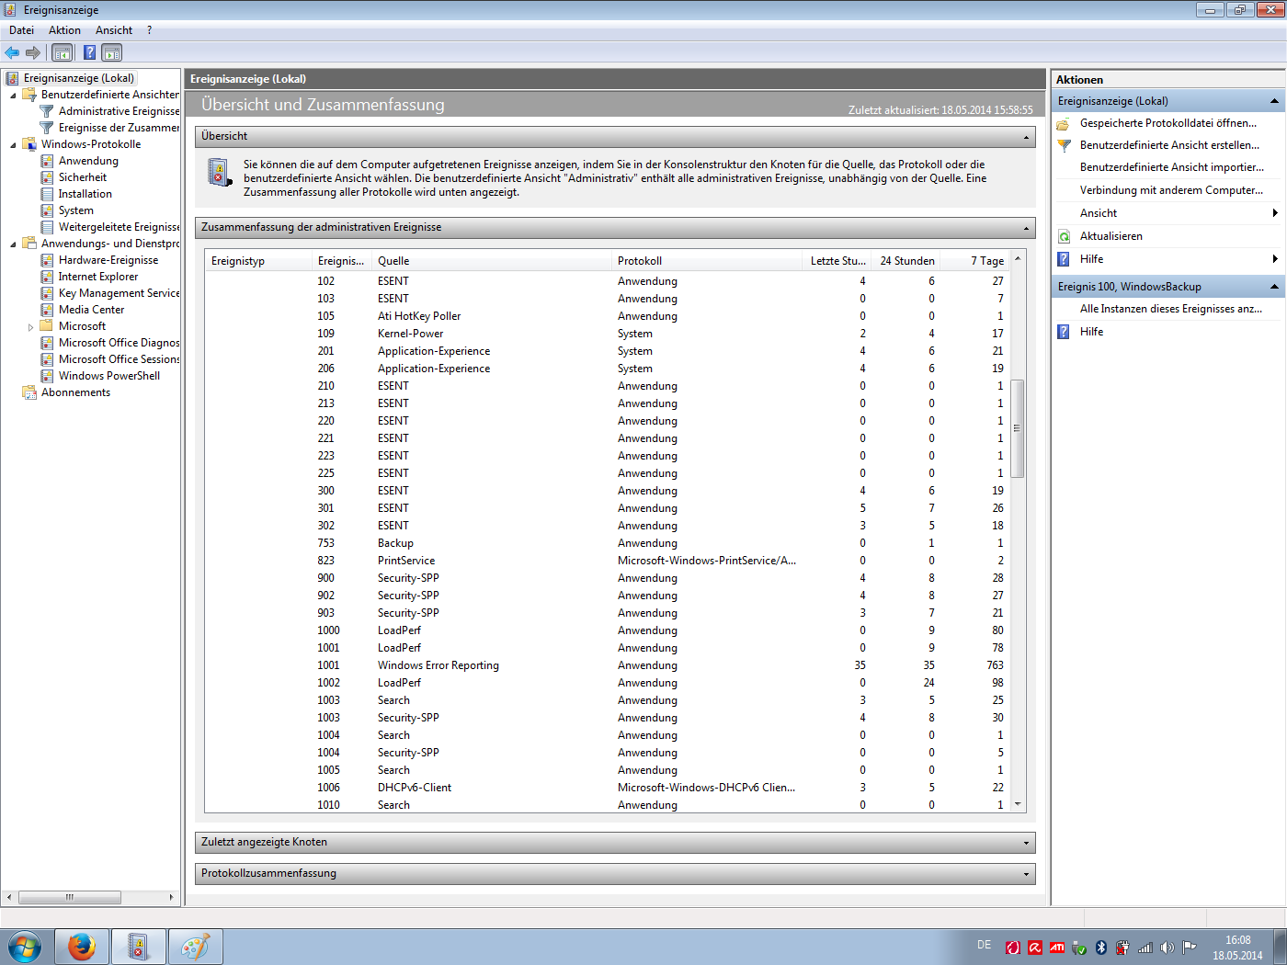Sort table by the Ereignistyp column header
Screen dimensions: 1287x965
pos(258,261)
